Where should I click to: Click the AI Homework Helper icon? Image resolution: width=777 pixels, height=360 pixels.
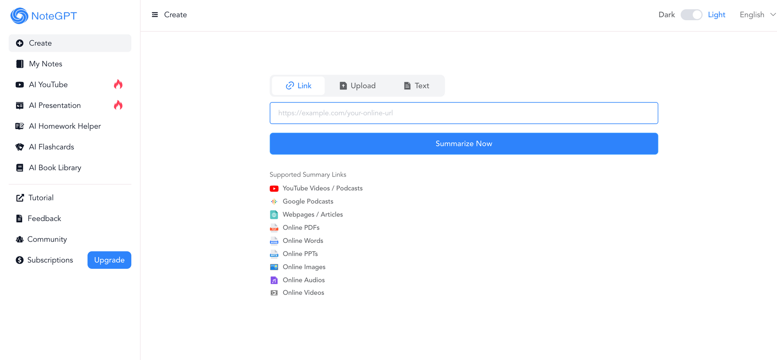(20, 126)
